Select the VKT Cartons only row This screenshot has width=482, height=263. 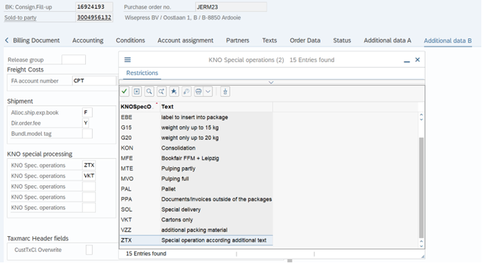tap(196, 220)
